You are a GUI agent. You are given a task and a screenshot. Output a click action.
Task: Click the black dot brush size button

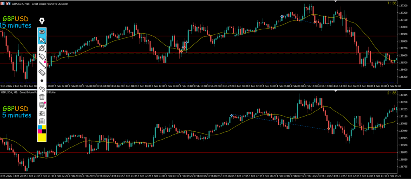tap(42, 80)
